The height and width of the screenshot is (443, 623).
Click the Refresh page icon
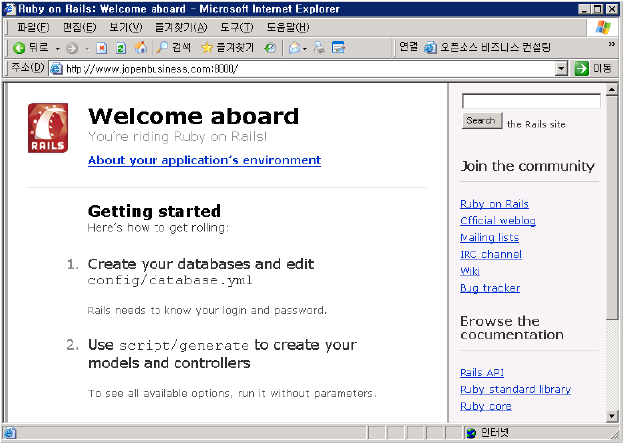click(x=121, y=48)
